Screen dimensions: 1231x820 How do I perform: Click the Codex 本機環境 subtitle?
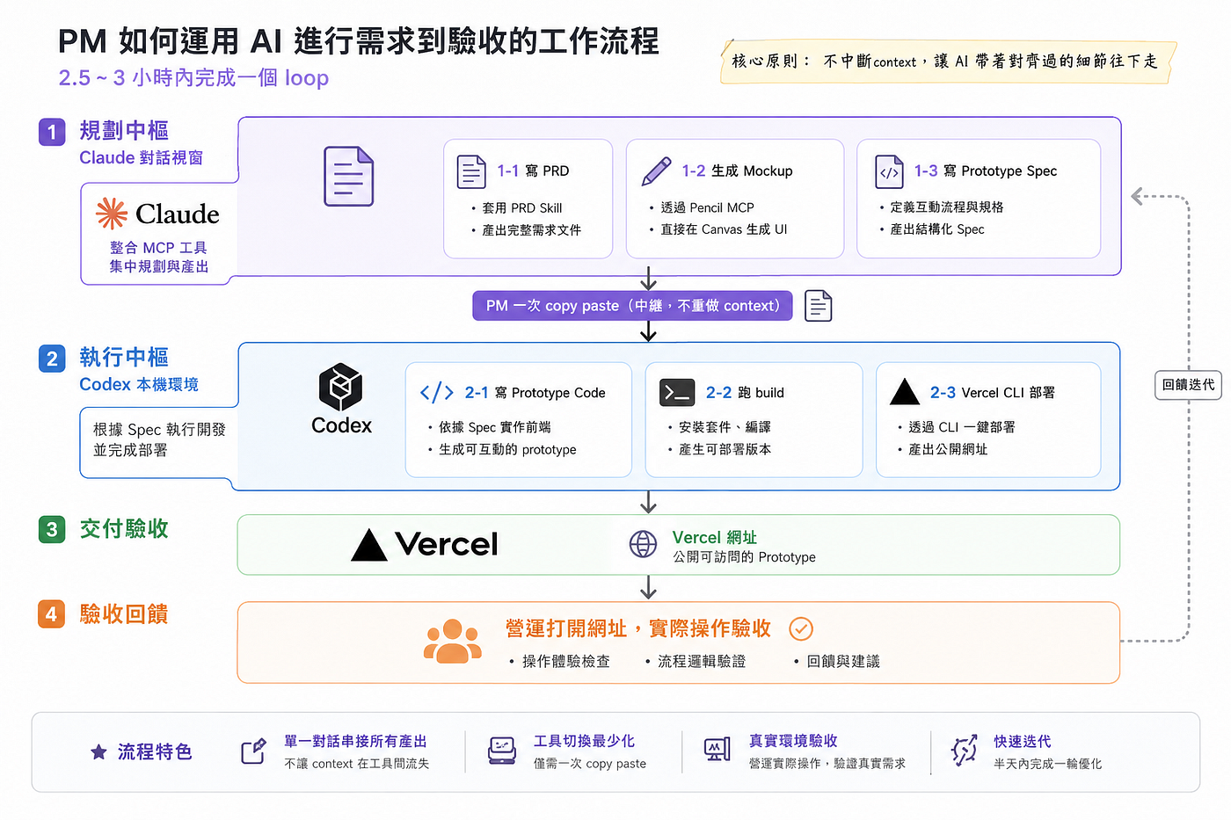pyautogui.click(x=139, y=385)
